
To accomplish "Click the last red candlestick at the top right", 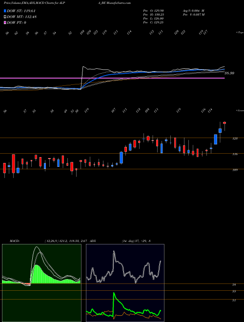I will point(224,123).
